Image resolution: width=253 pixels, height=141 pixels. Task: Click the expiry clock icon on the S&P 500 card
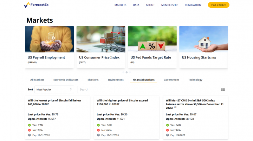pyautogui.click(x=168, y=135)
